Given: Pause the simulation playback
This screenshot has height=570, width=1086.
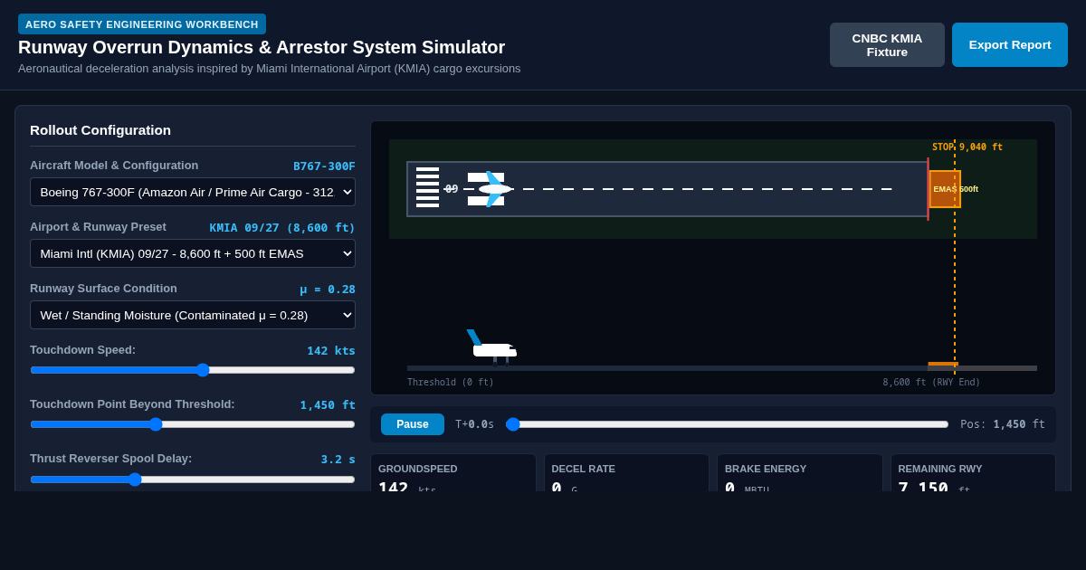Looking at the screenshot, I should pos(413,424).
